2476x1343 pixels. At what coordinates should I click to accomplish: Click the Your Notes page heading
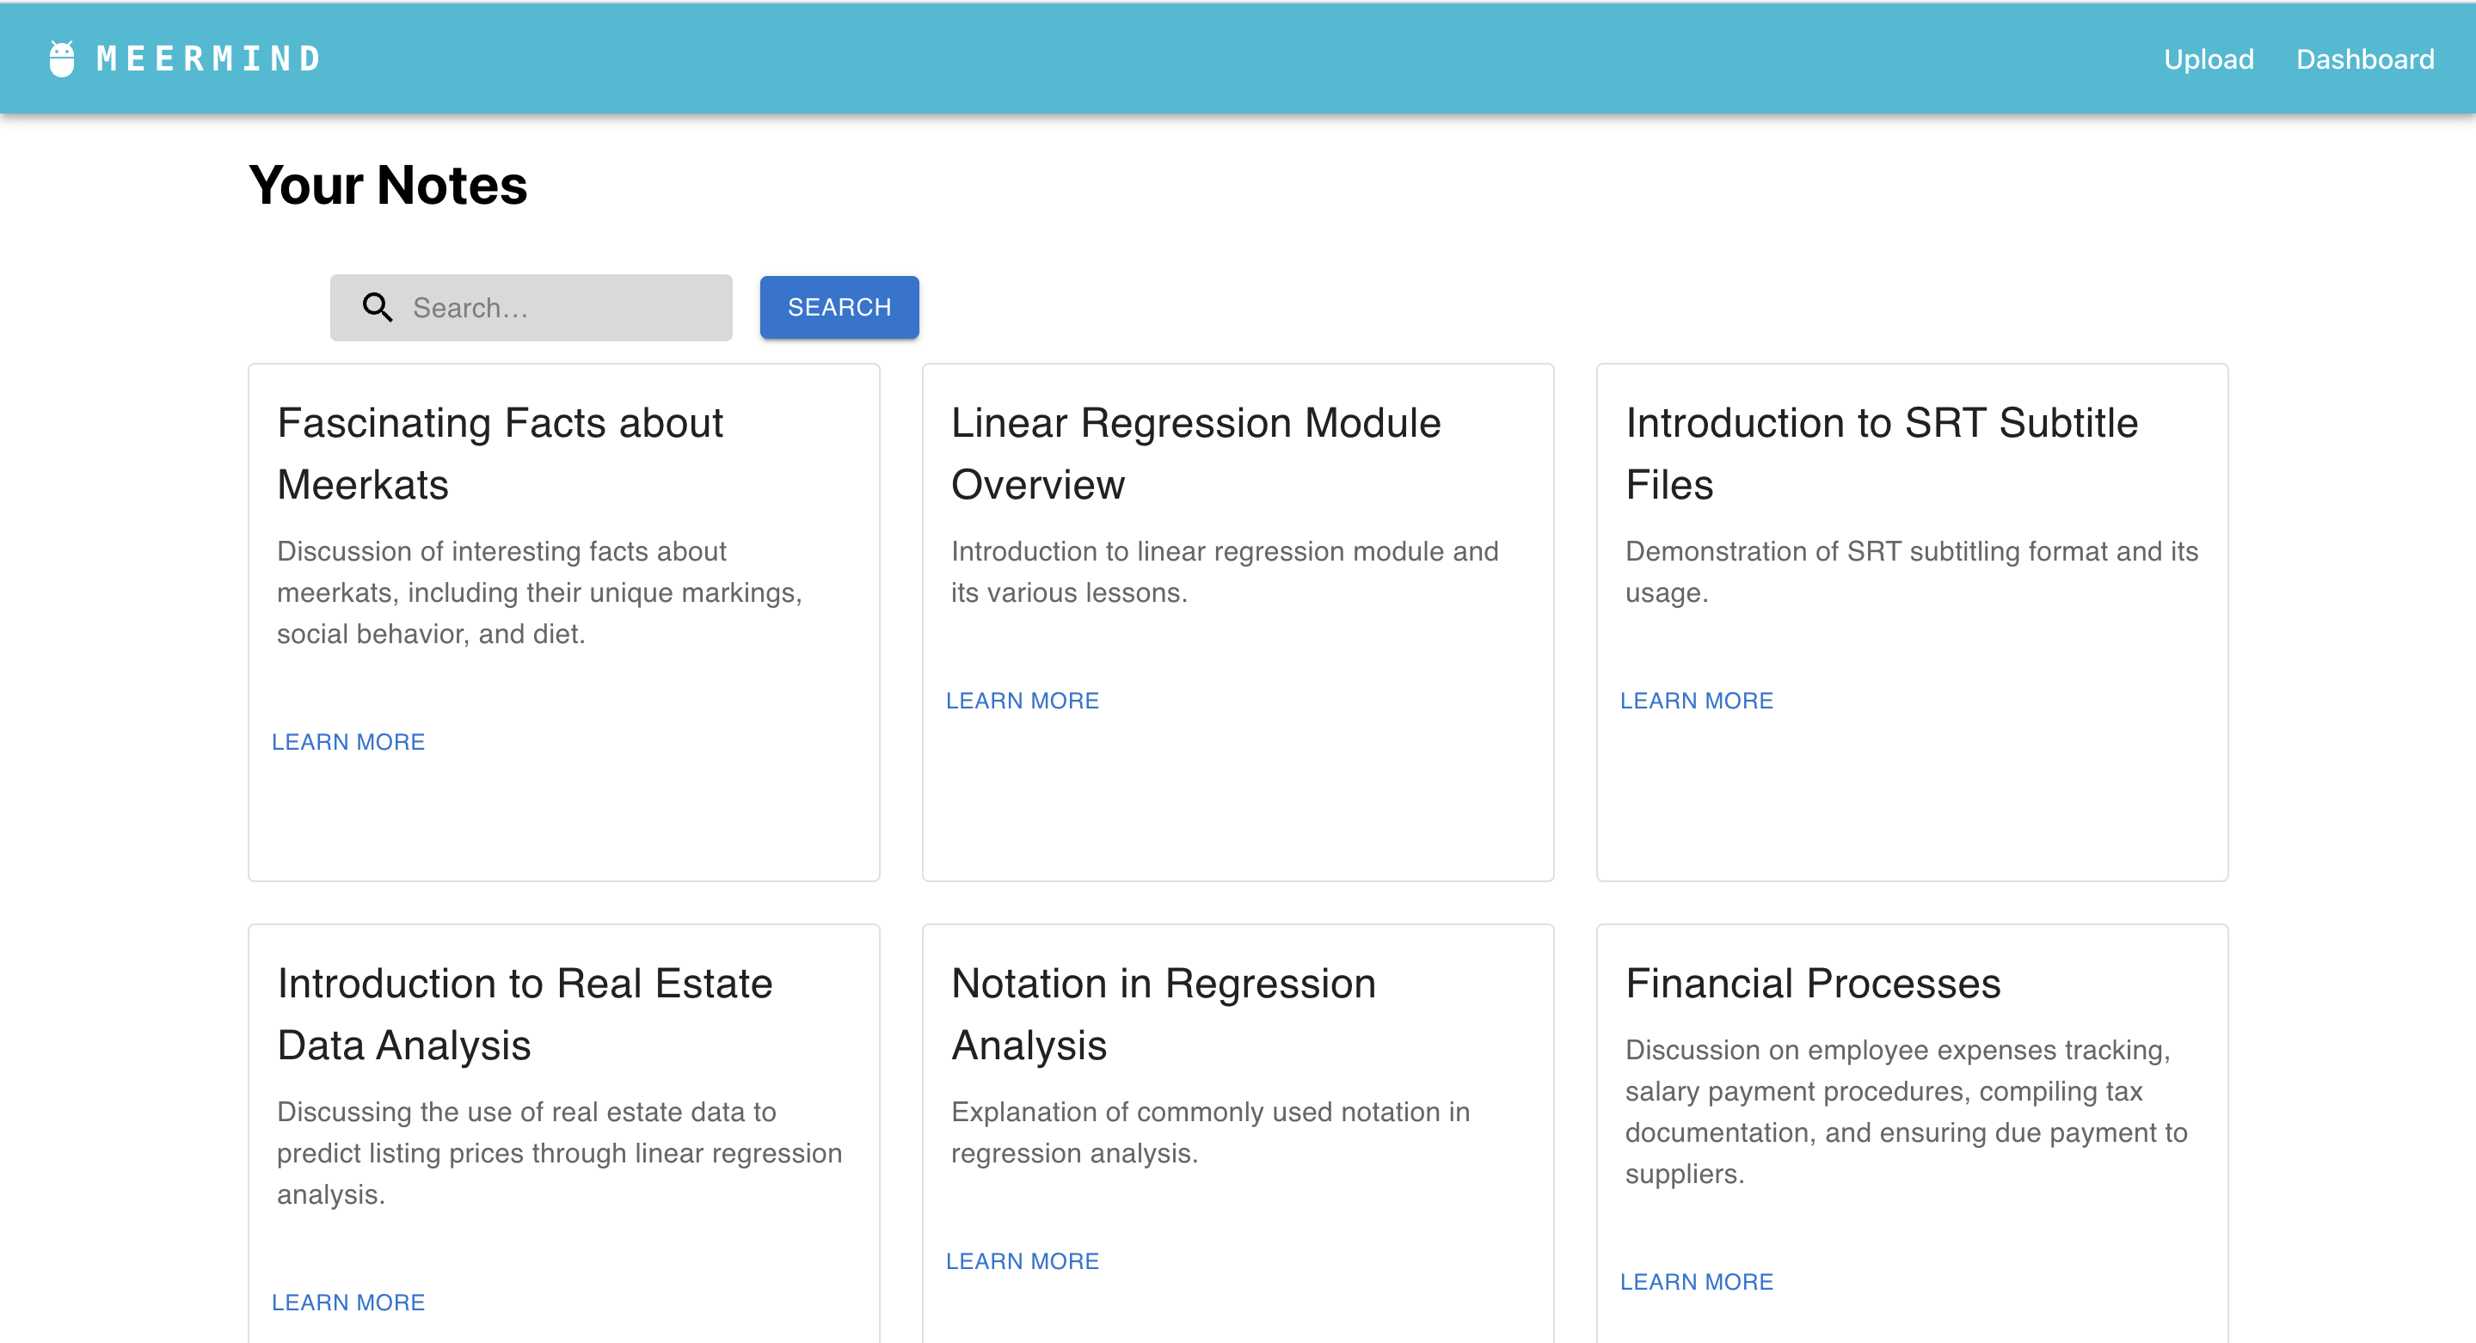[x=387, y=185]
